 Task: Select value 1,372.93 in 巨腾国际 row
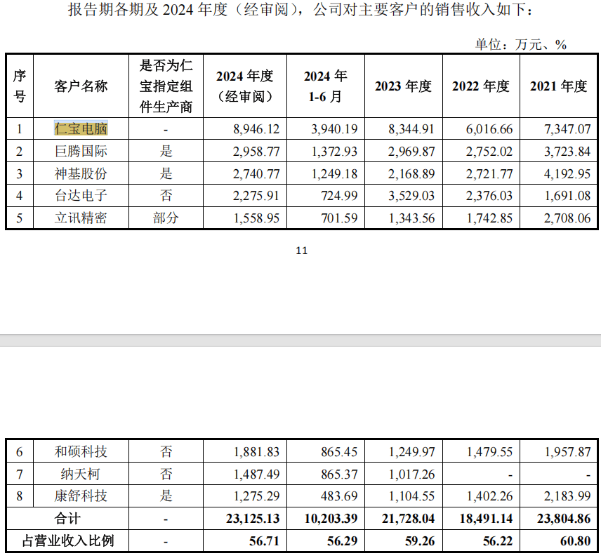[x=334, y=152]
